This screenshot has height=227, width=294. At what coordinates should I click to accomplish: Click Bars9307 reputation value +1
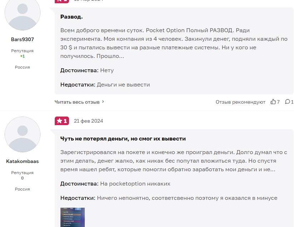click(23, 56)
